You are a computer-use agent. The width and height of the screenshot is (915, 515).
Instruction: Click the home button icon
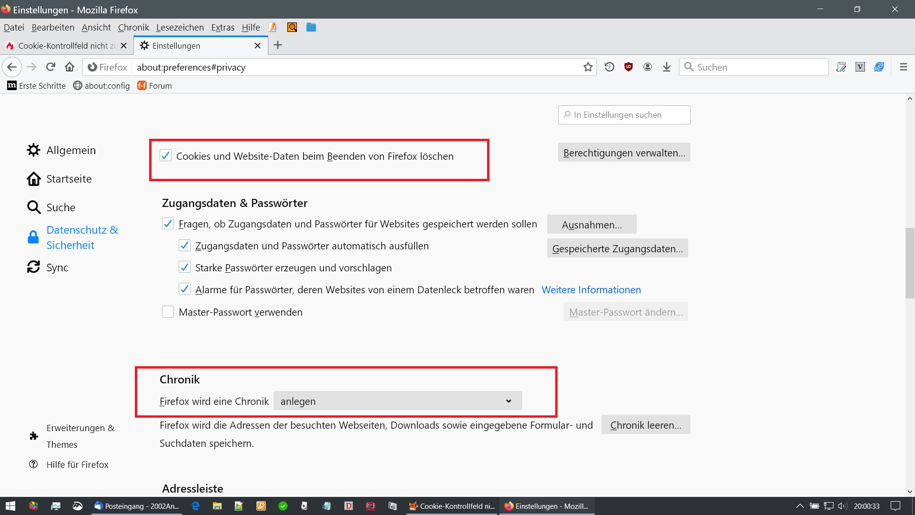[70, 67]
